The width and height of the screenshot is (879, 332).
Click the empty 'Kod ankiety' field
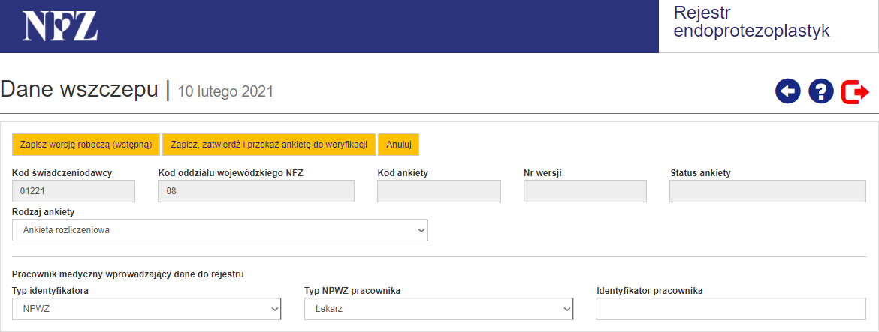(439, 192)
